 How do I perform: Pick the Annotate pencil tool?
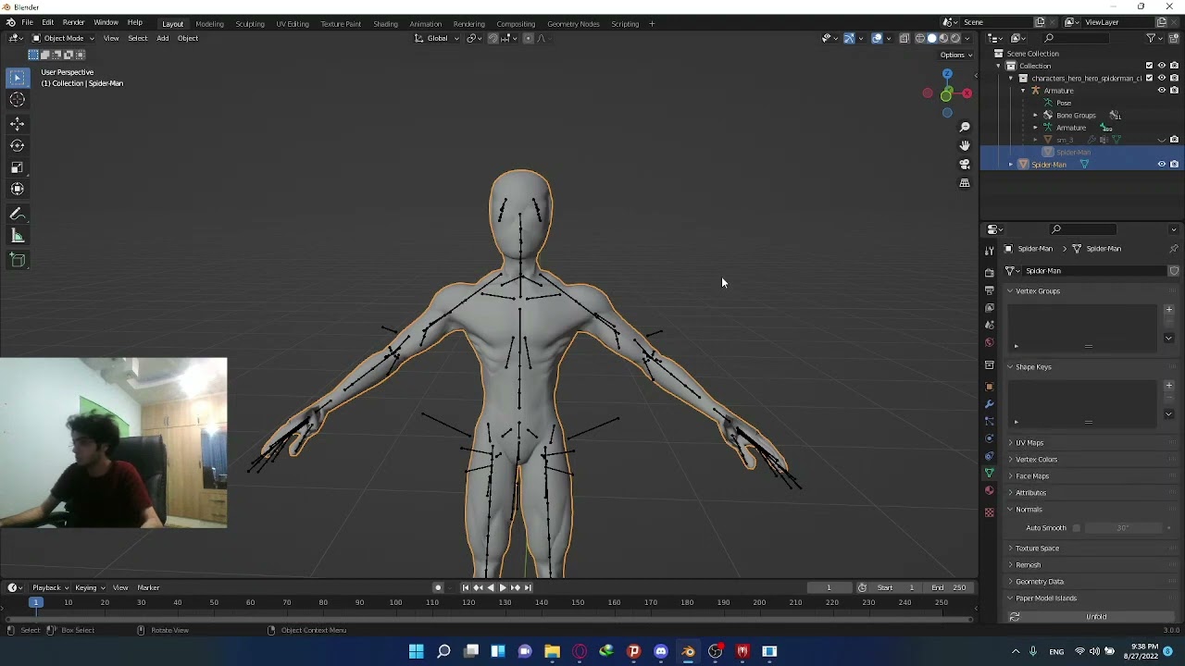coord(18,214)
